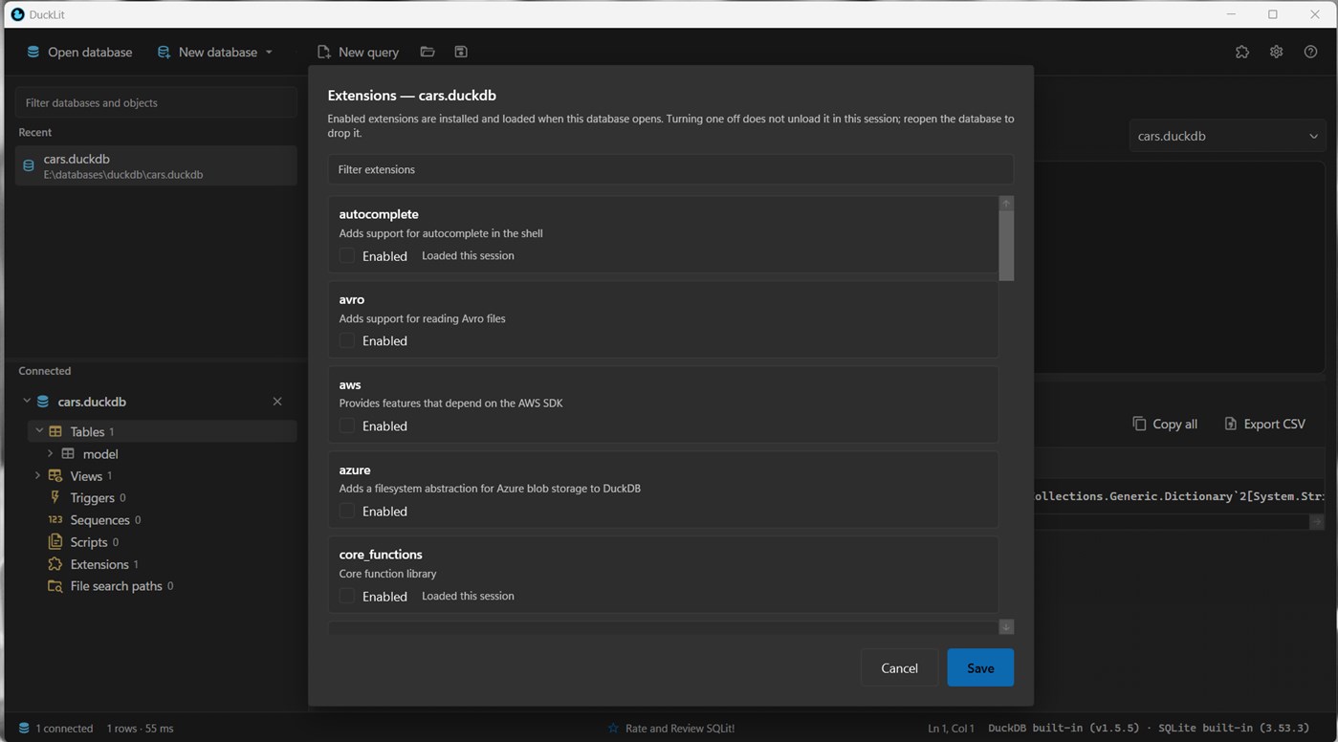
Task: Click the New database icon
Action: [x=165, y=52]
